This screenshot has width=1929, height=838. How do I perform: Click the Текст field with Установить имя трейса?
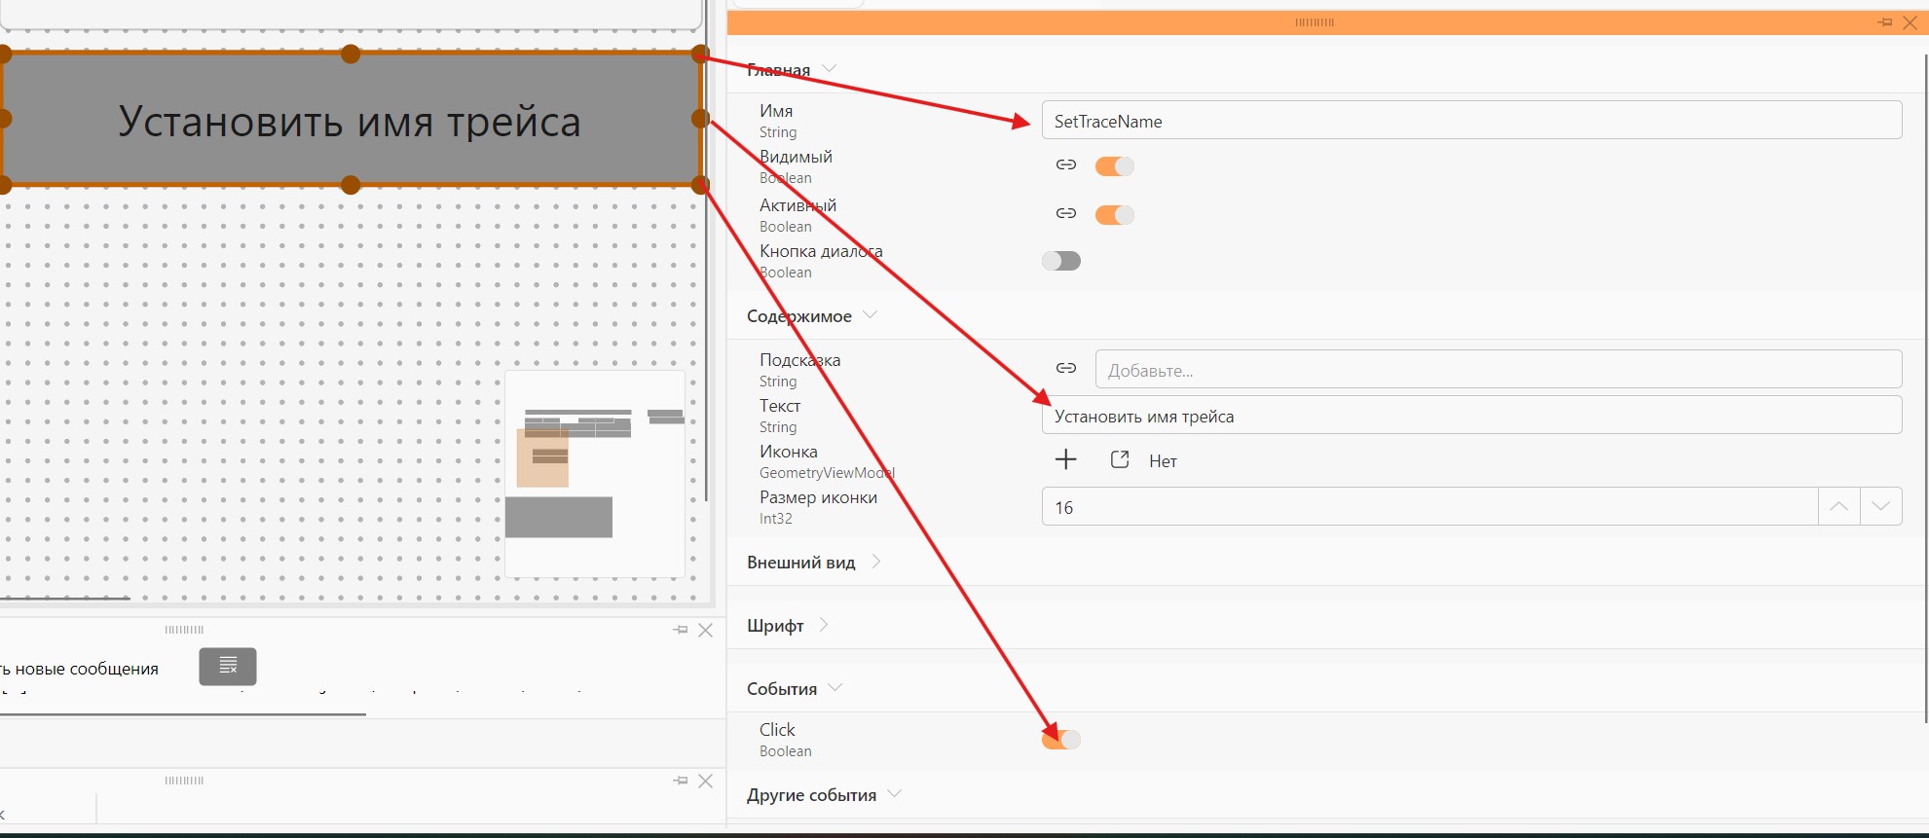pyautogui.click(x=1471, y=416)
